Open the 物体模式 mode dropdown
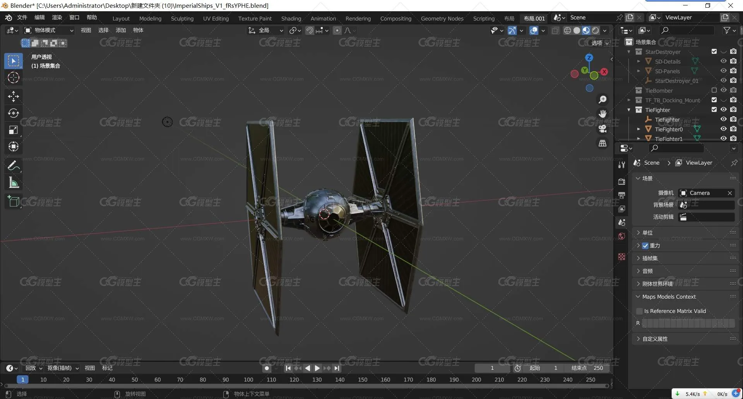 (x=49, y=31)
